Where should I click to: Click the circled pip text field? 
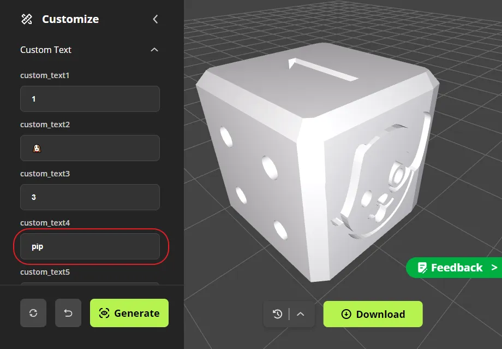pyautogui.click(x=89, y=246)
